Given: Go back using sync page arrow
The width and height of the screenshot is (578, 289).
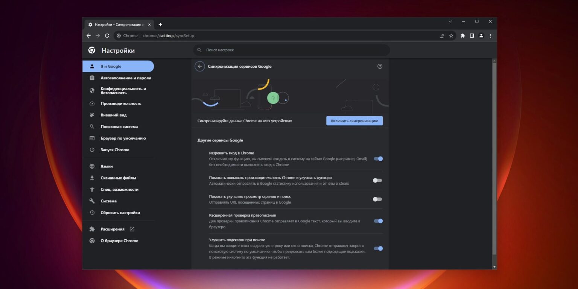Looking at the screenshot, I should (200, 66).
